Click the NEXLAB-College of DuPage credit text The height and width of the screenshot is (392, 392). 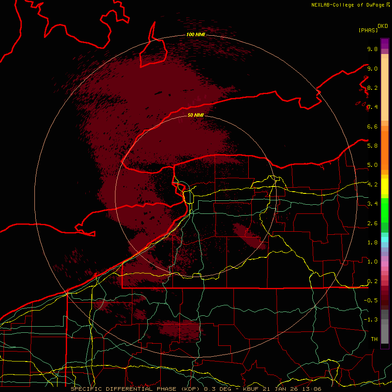[348, 5]
